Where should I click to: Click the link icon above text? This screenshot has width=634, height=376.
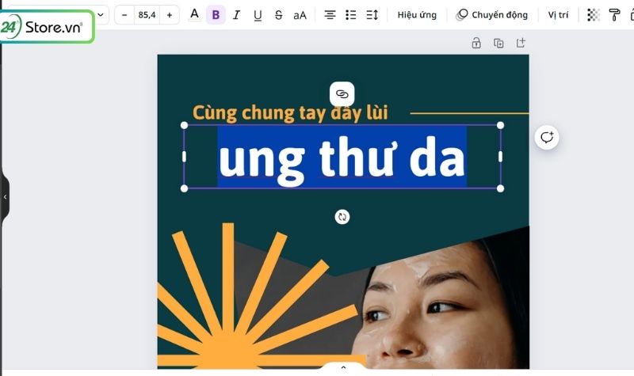click(342, 94)
